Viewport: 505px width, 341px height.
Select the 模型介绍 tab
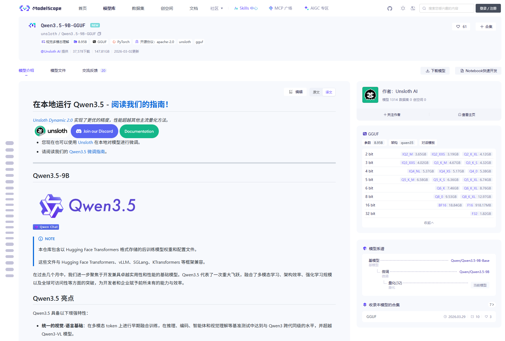(26, 70)
